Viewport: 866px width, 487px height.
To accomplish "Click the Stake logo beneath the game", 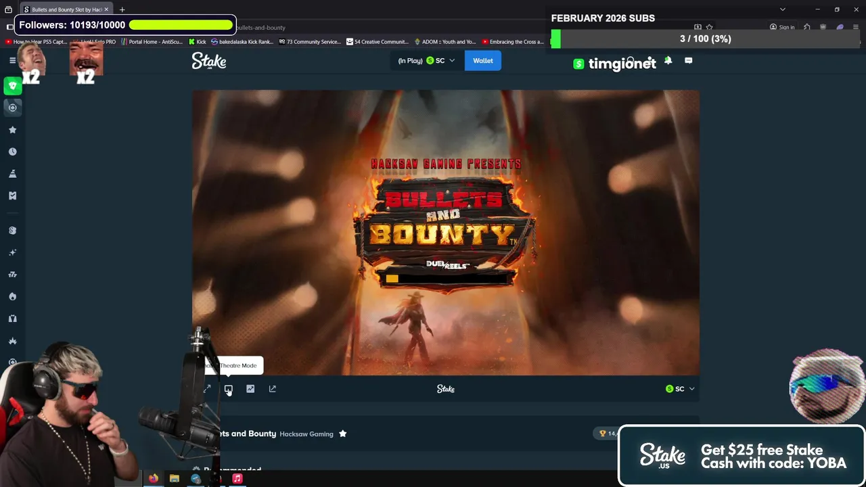I will pyautogui.click(x=446, y=389).
